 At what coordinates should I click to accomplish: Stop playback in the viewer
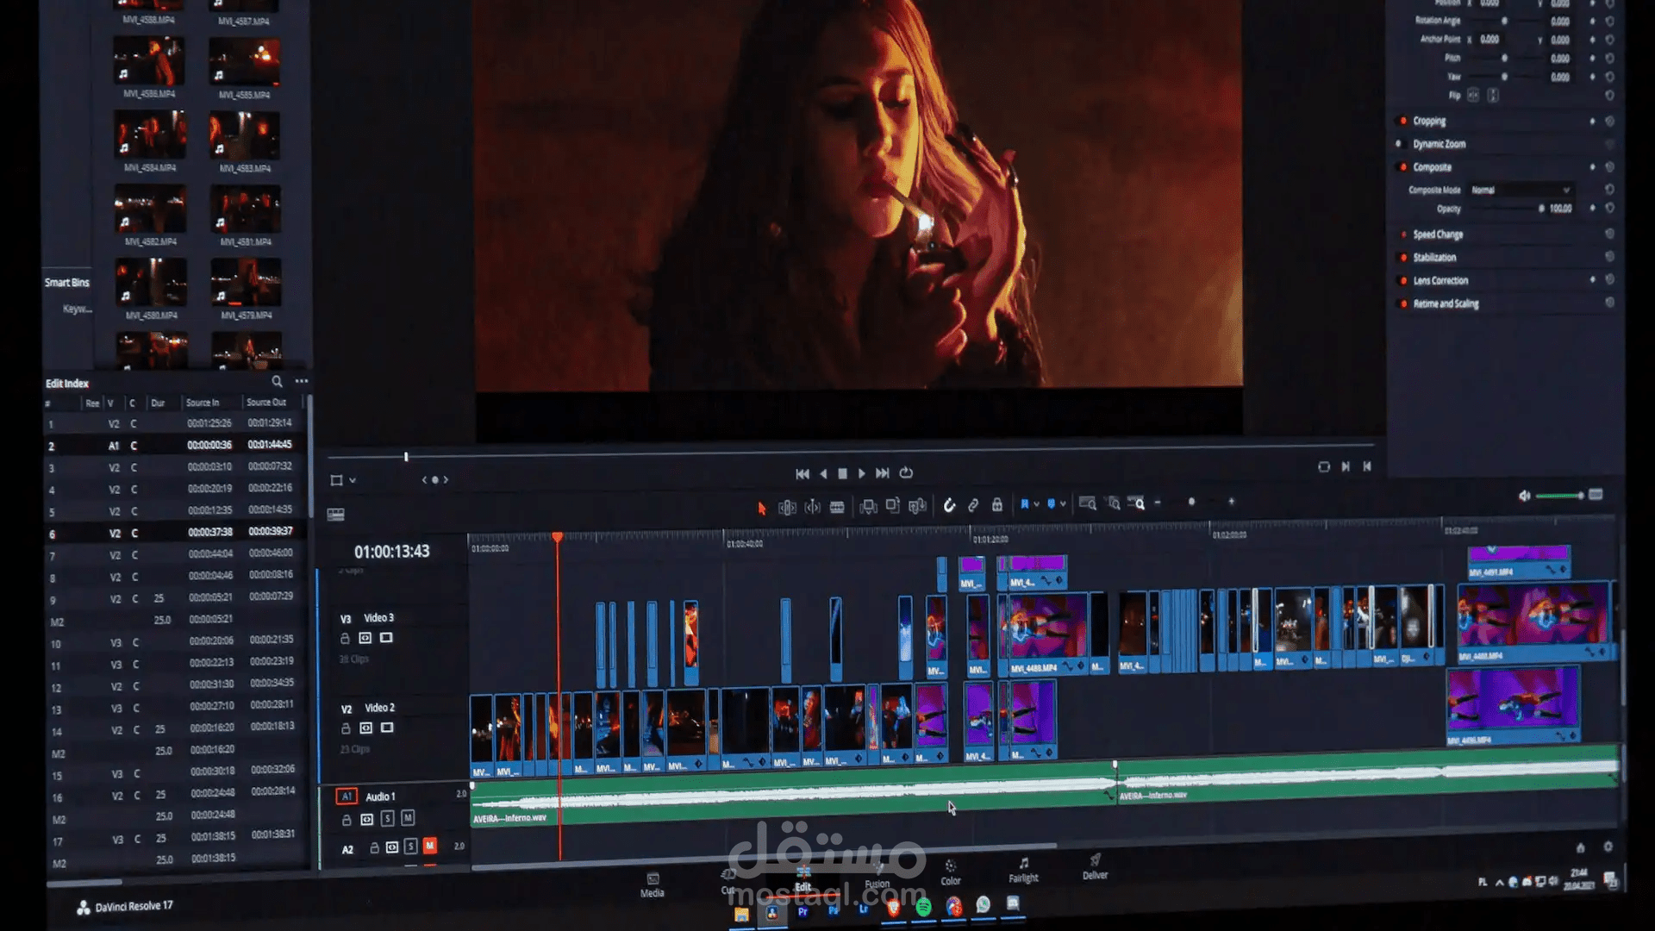coord(842,473)
